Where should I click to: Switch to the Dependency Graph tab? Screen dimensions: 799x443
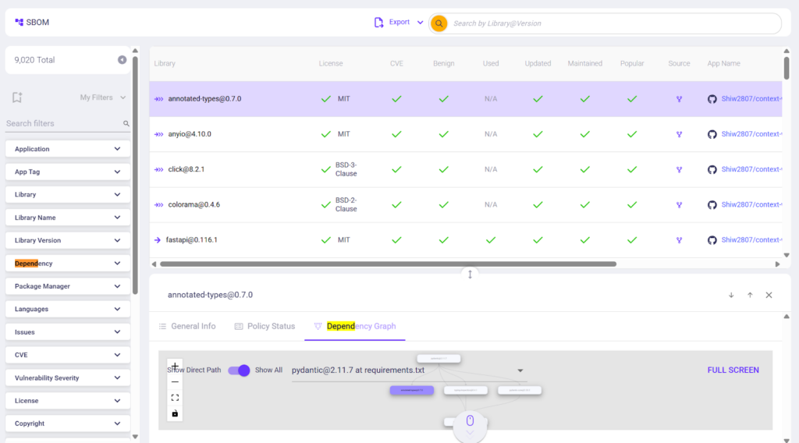pos(355,326)
